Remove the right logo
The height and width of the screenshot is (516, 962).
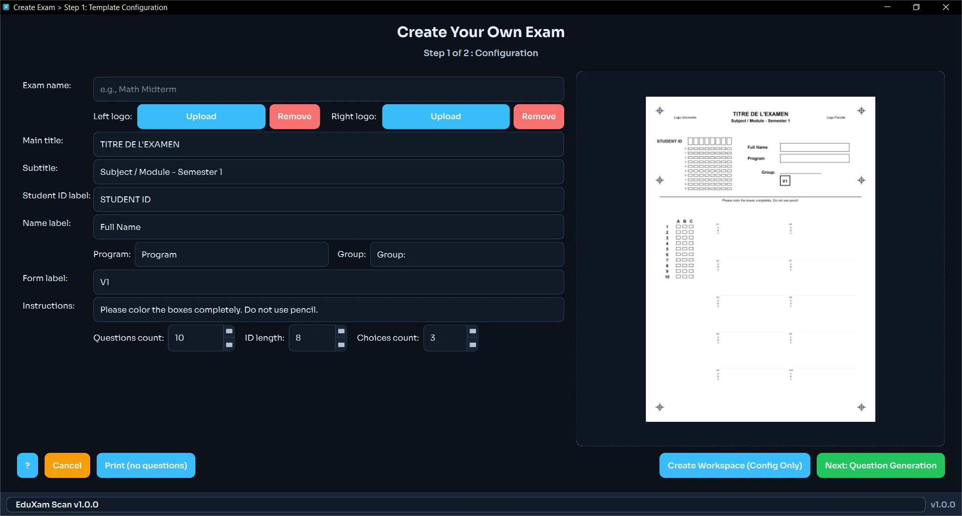[x=539, y=117]
